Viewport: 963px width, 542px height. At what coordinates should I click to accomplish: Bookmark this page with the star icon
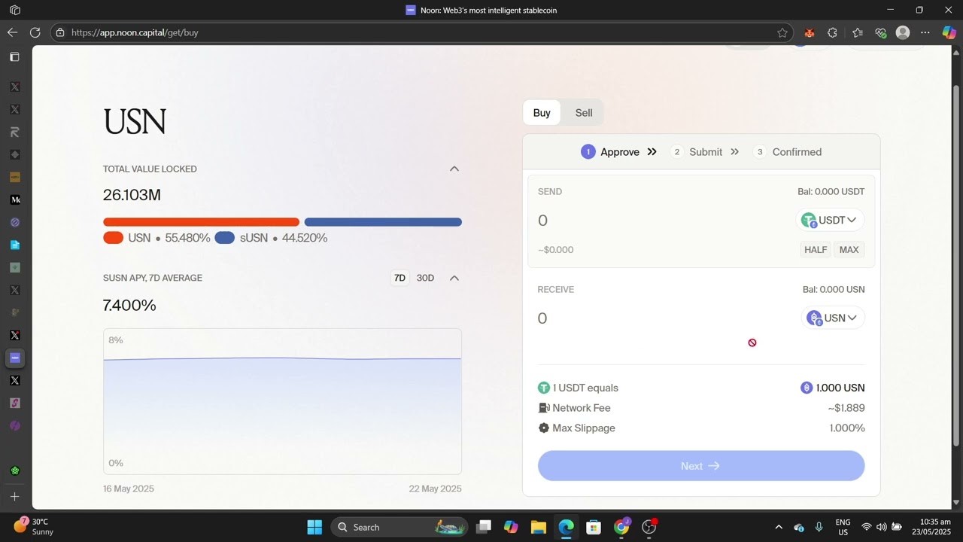(x=782, y=32)
